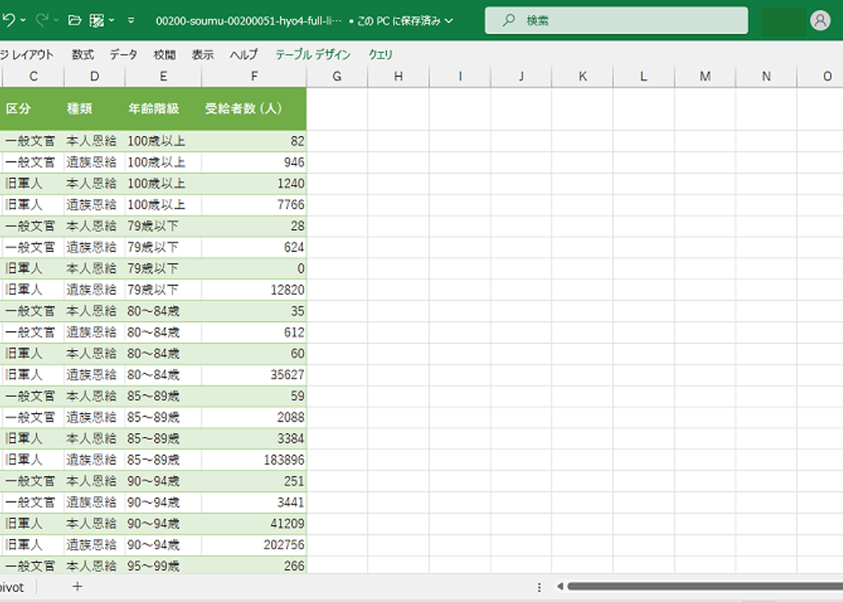Select 95～99歳 in the row with 266
Viewport: 843px width, 602px height.
[x=163, y=566]
